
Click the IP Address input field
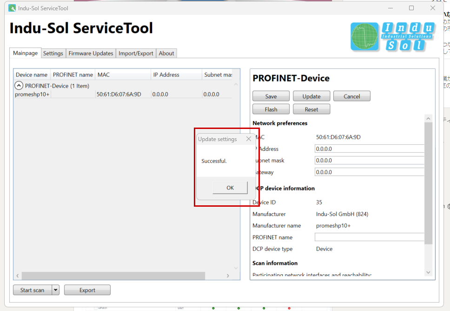370,149
